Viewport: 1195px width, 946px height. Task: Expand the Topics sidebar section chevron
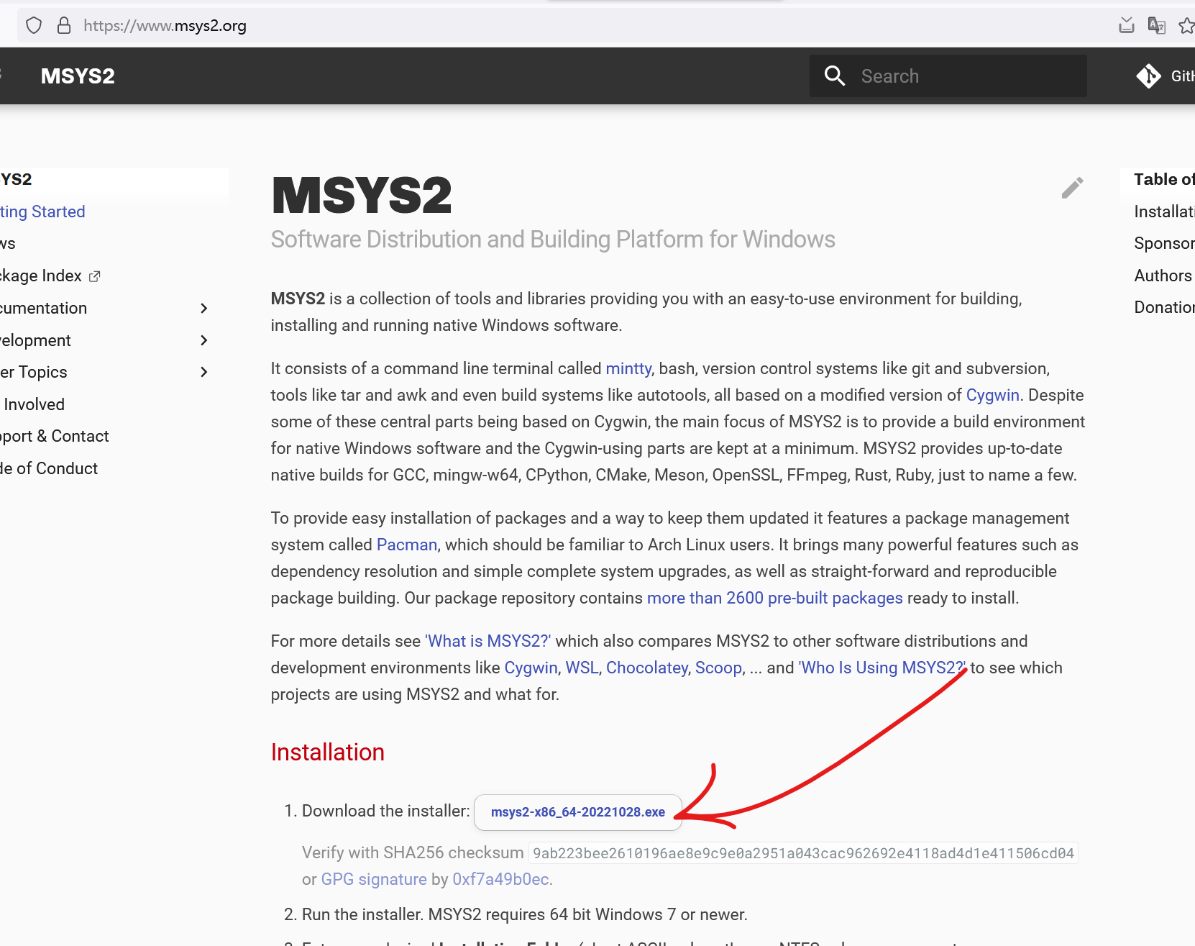pos(203,372)
